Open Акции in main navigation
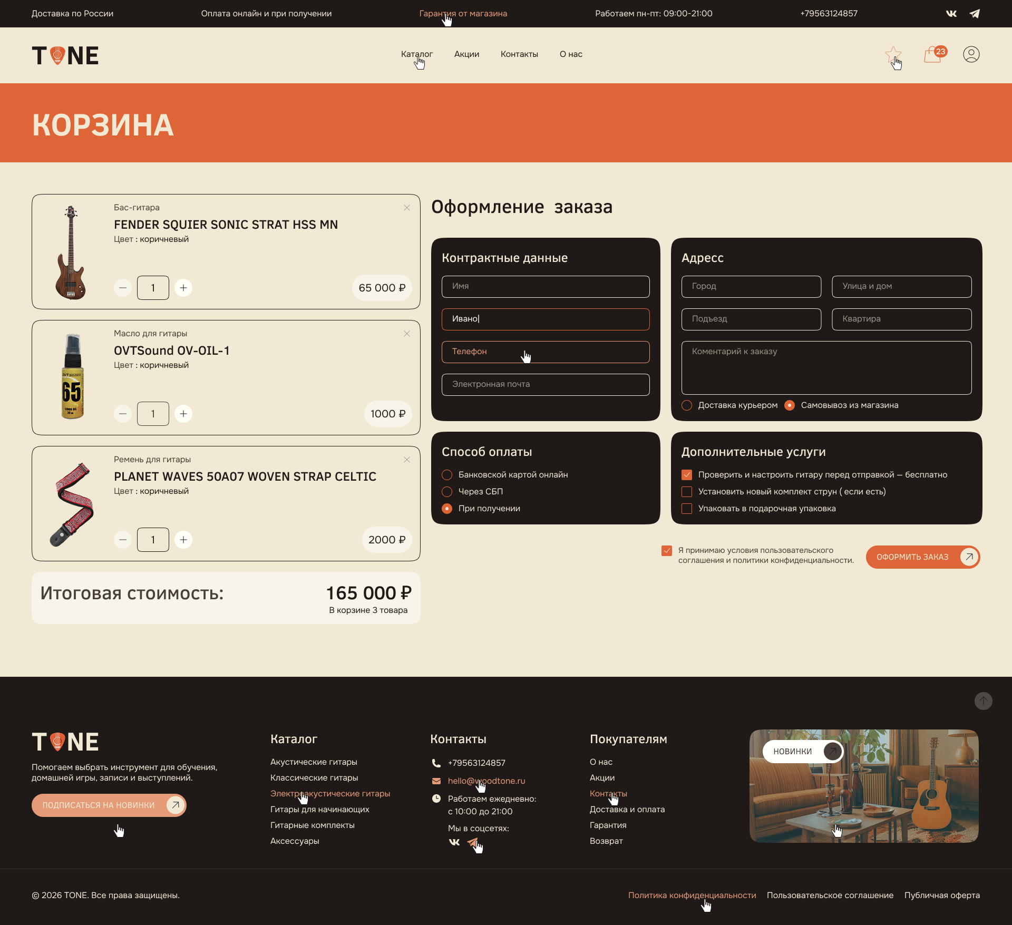The width and height of the screenshot is (1012, 925). pos(467,54)
